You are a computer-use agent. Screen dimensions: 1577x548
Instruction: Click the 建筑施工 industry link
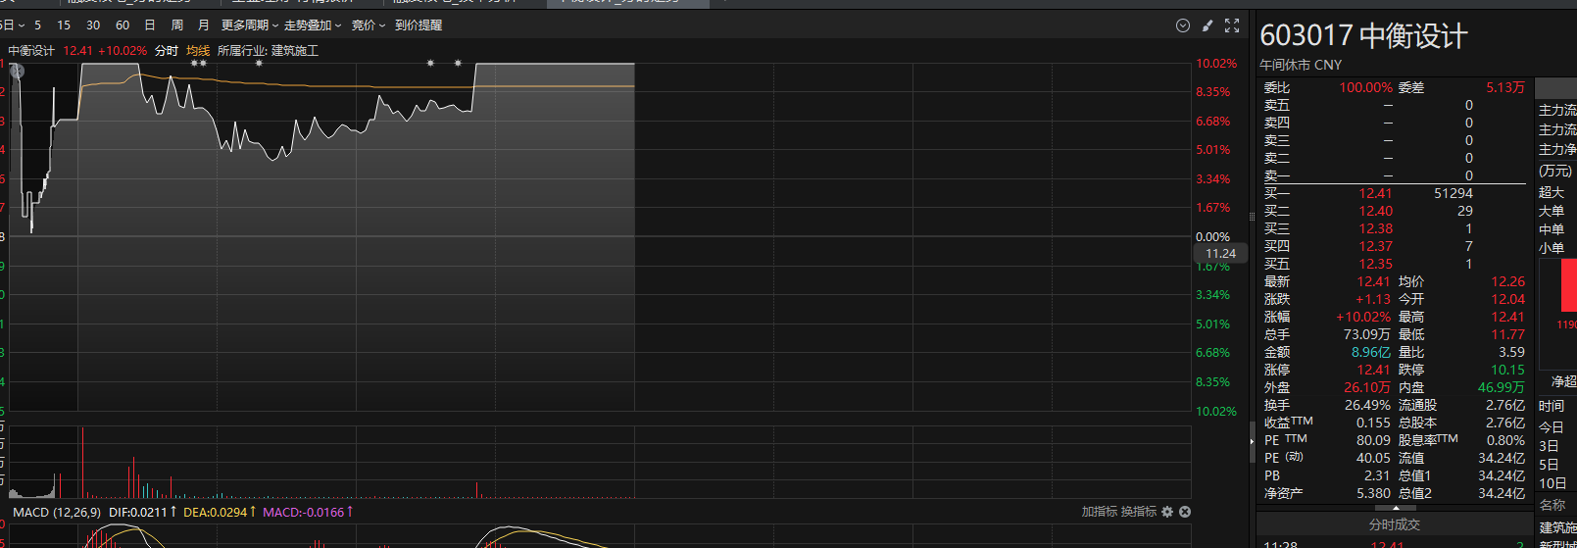295,51
